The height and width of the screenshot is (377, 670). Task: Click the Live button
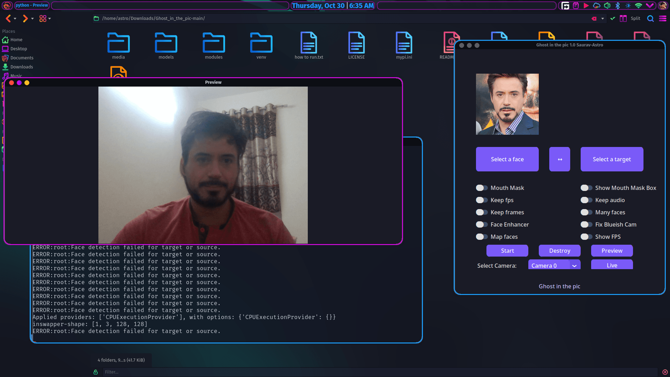pyautogui.click(x=612, y=265)
